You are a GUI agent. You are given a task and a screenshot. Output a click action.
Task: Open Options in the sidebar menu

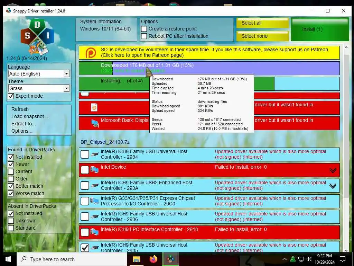pyautogui.click(x=22, y=131)
